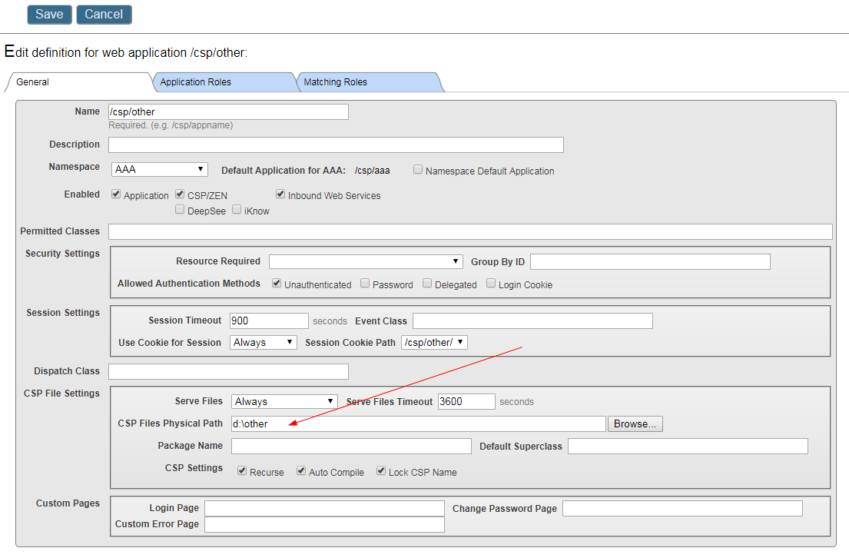Expand the Resource Required dropdown

click(x=366, y=261)
